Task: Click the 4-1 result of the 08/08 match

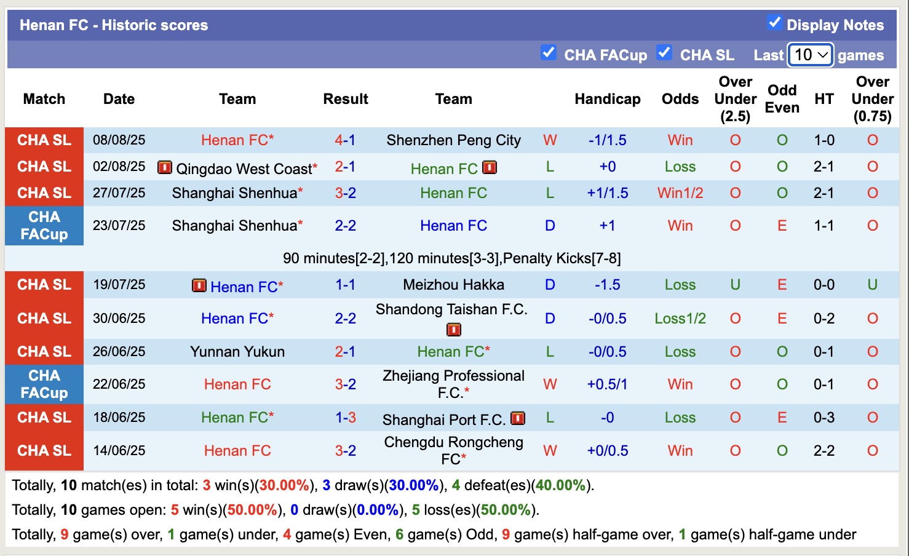Action: [345, 140]
